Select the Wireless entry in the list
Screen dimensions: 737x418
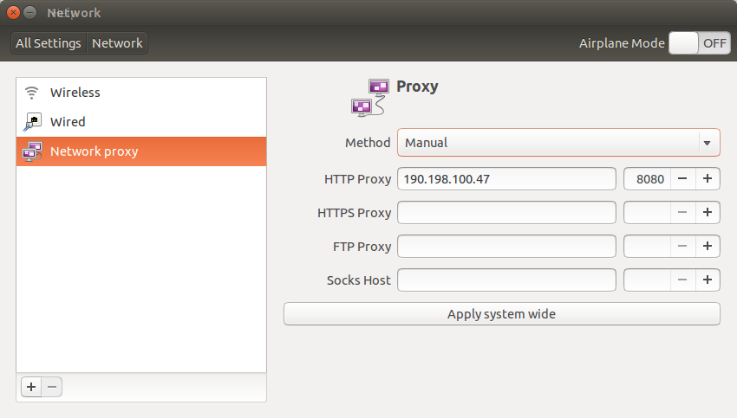(x=141, y=93)
